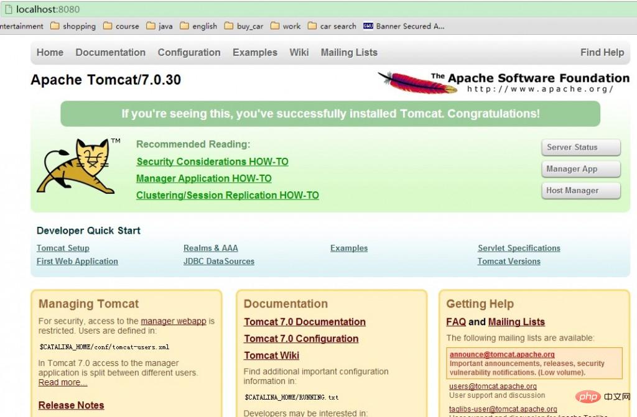Click the Apache Software Foundation title

click(x=539, y=78)
